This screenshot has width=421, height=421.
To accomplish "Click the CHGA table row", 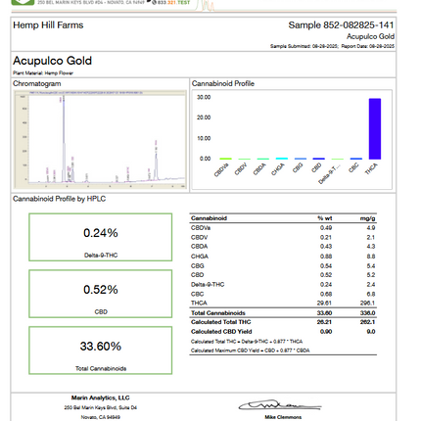I will [x=283, y=257].
